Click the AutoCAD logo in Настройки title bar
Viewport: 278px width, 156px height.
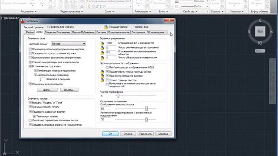coord(23,21)
